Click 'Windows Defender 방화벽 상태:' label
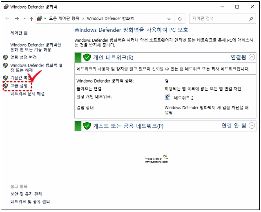The height and width of the screenshot is (212, 261). (105, 81)
